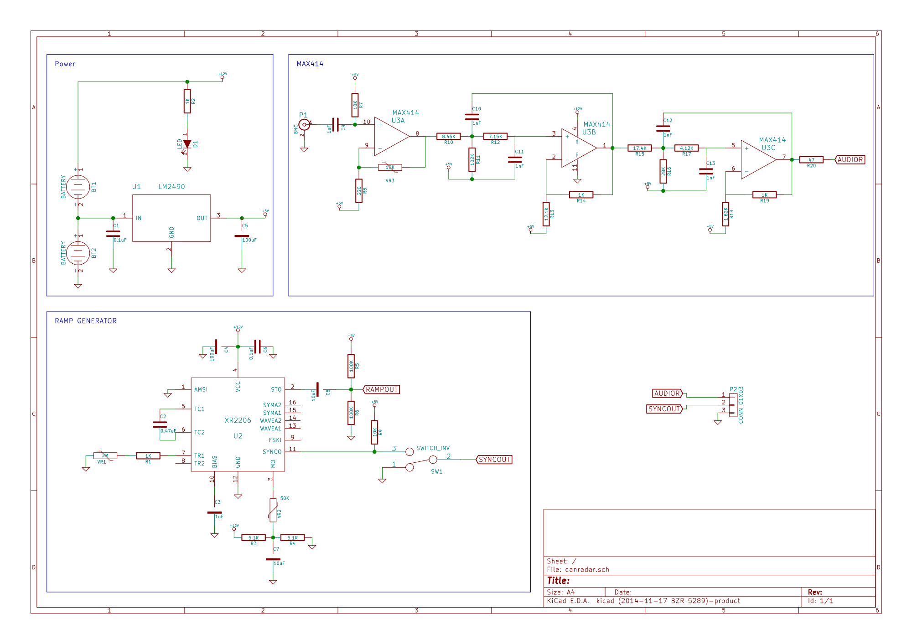Select capacitor C5 100uF
This screenshot has width=912, height=644.
click(242, 236)
